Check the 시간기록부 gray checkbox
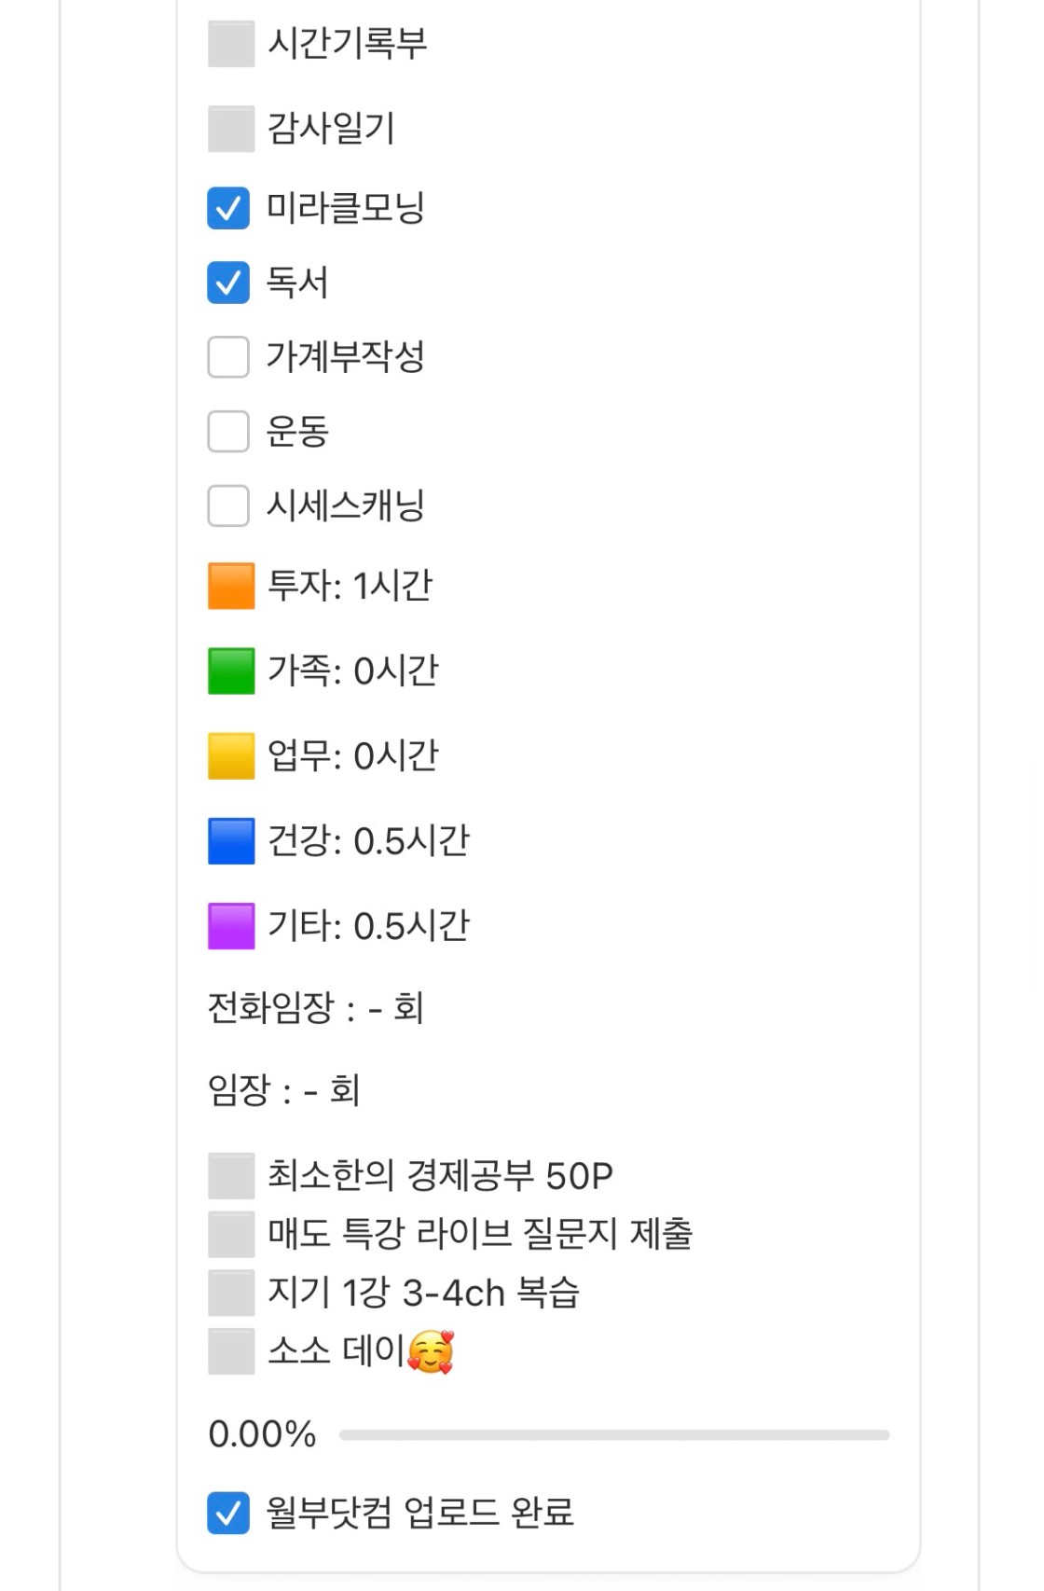 (230, 44)
